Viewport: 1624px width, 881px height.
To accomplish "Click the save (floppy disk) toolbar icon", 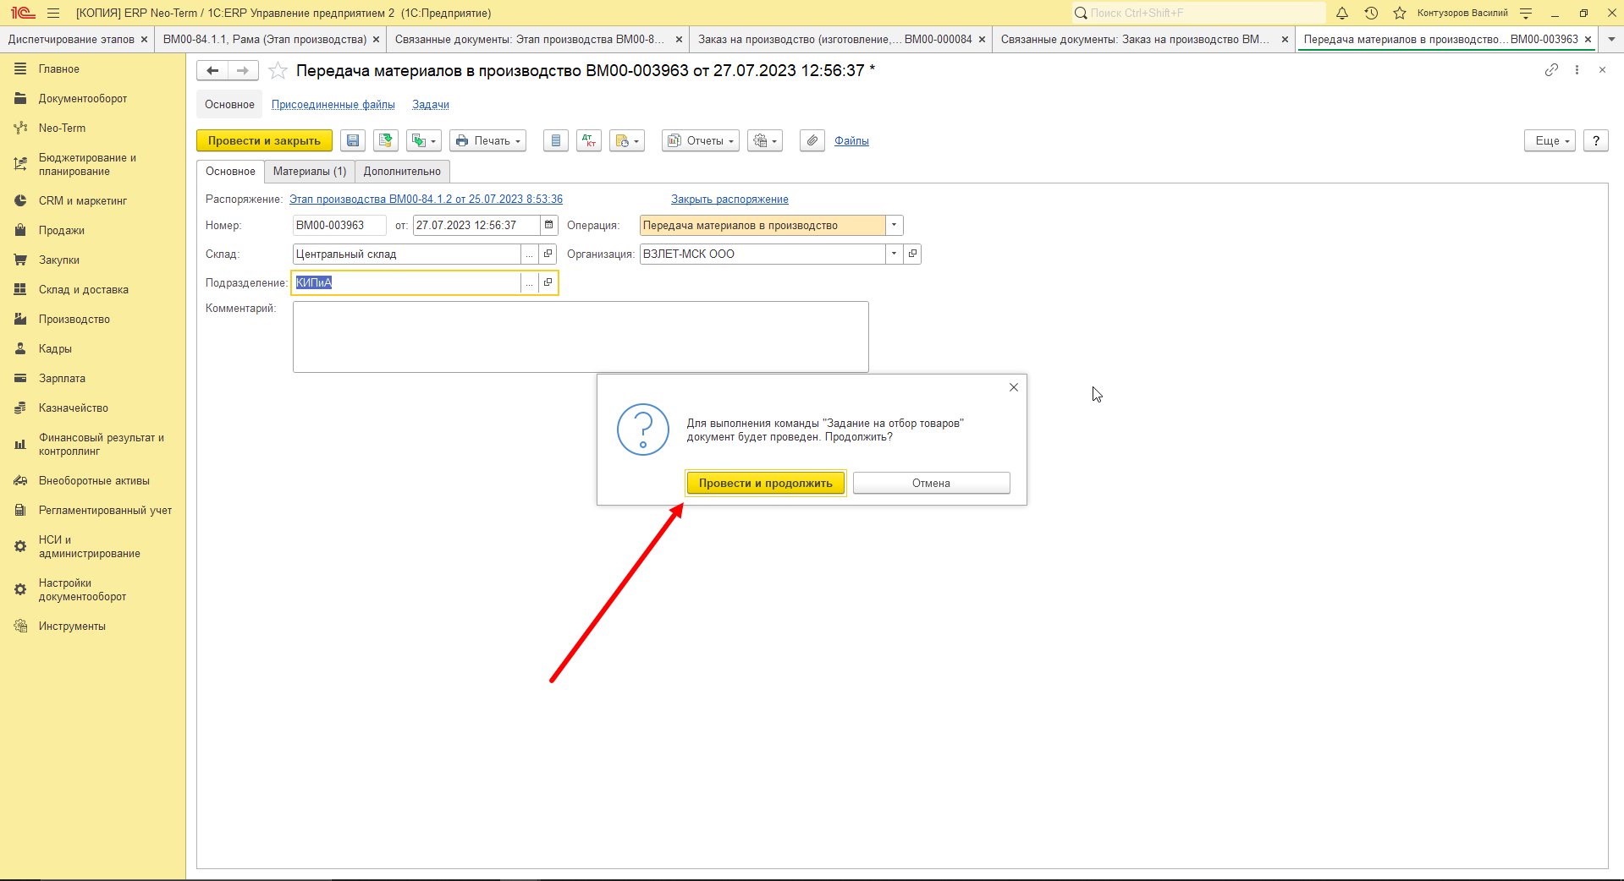I will tap(353, 141).
